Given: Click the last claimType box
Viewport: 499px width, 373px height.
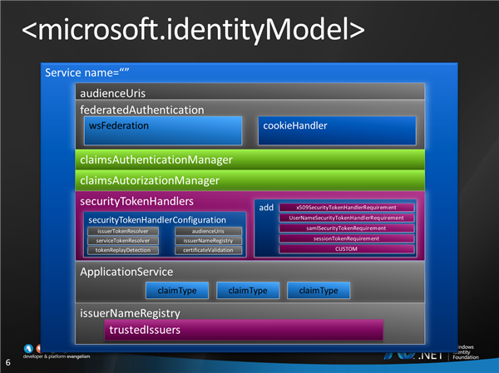Looking at the screenshot, I should point(319,290).
